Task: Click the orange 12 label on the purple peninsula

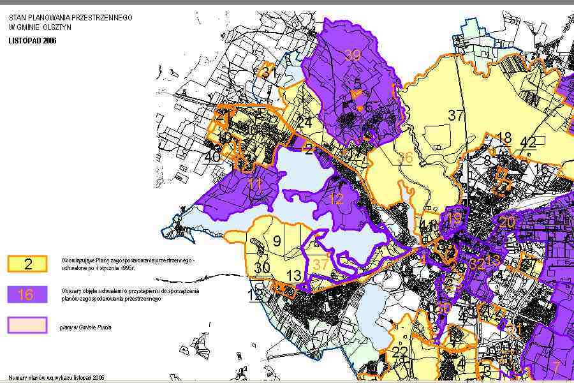Action: click(336, 199)
